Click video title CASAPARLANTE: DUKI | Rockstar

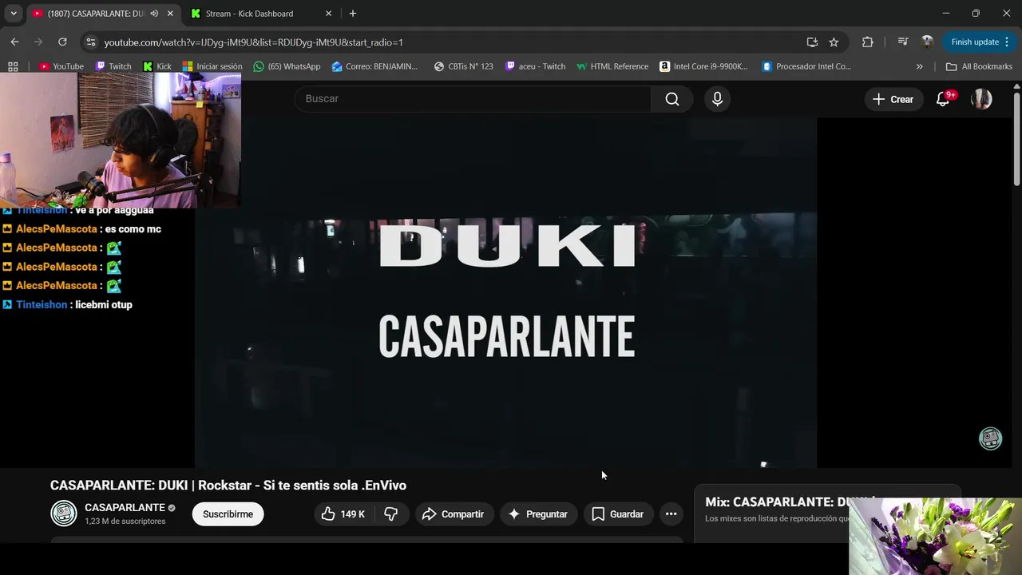point(228,486)
